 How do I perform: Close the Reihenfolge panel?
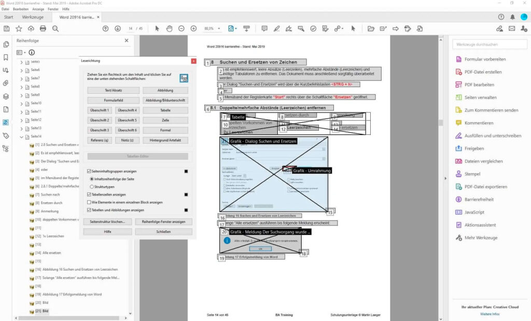click(127, 40)
